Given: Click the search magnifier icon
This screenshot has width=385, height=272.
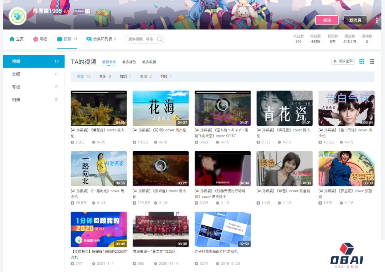Looking at the screenshot, I should 160,39.
